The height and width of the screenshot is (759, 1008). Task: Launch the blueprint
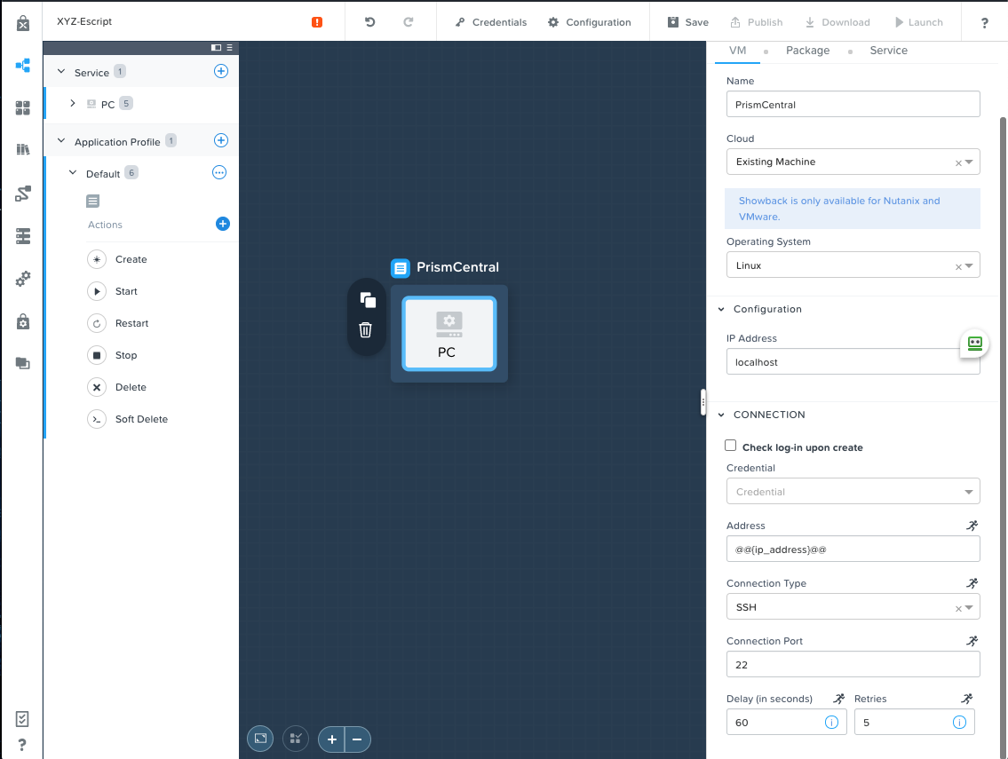click(x=919, y=22)
